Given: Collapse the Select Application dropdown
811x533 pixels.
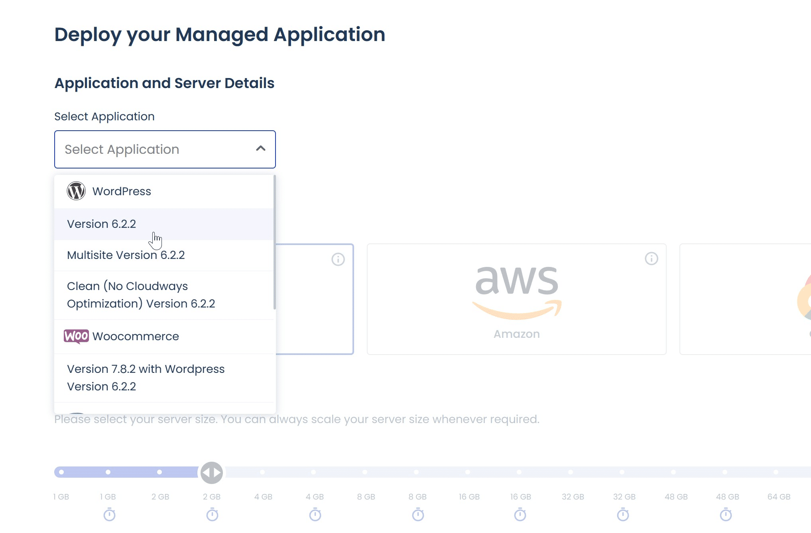Looking at the screenshot, I should pos(259,149).
